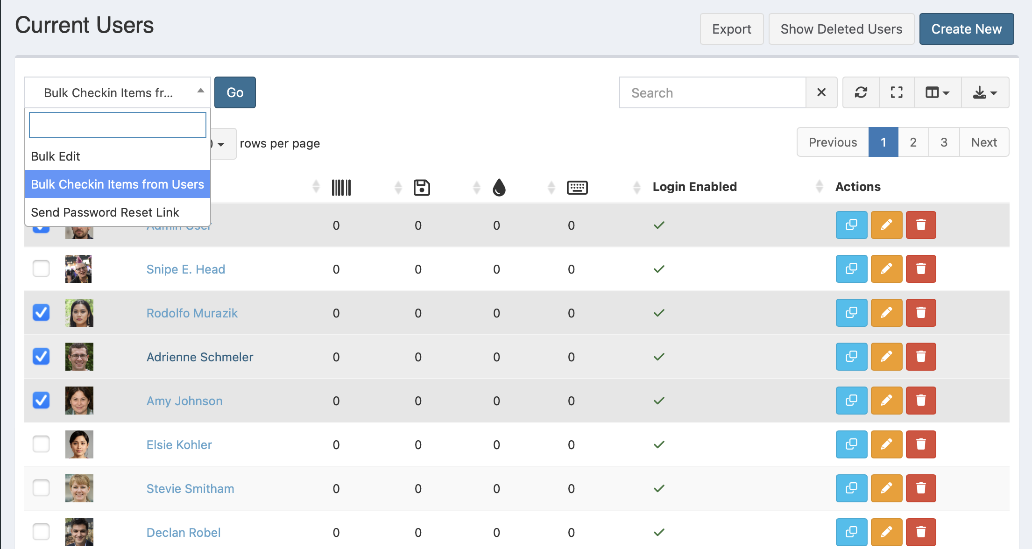
Task: Open Declan Robel user profile link
Action: tap(184, 533)
